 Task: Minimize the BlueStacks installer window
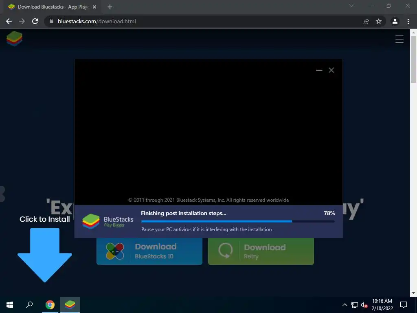tap(319, 70)
